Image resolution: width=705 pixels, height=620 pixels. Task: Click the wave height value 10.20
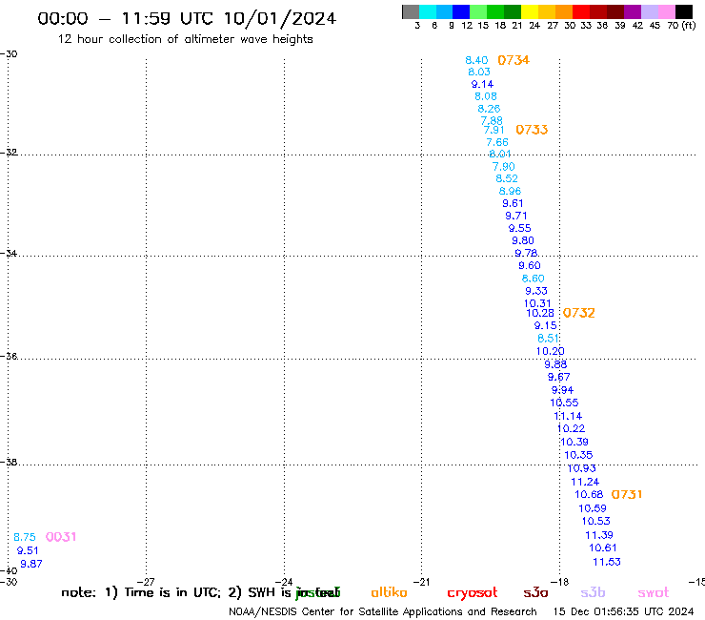(550, 351)
